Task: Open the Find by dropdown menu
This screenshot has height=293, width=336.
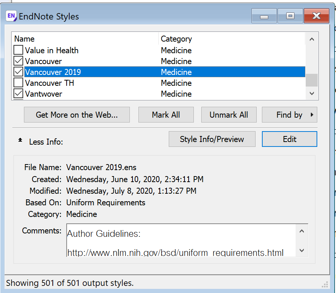Action: point(289,115)
